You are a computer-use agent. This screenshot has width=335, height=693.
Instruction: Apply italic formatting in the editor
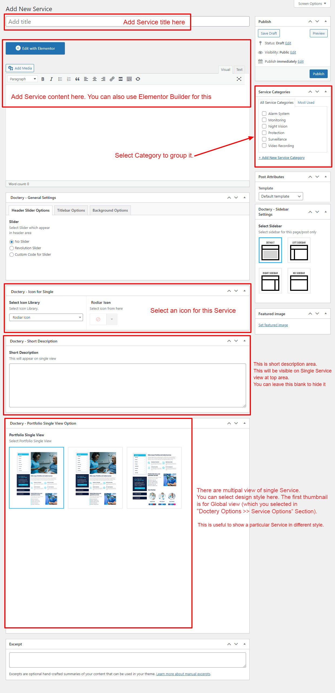tap(51, 79)
